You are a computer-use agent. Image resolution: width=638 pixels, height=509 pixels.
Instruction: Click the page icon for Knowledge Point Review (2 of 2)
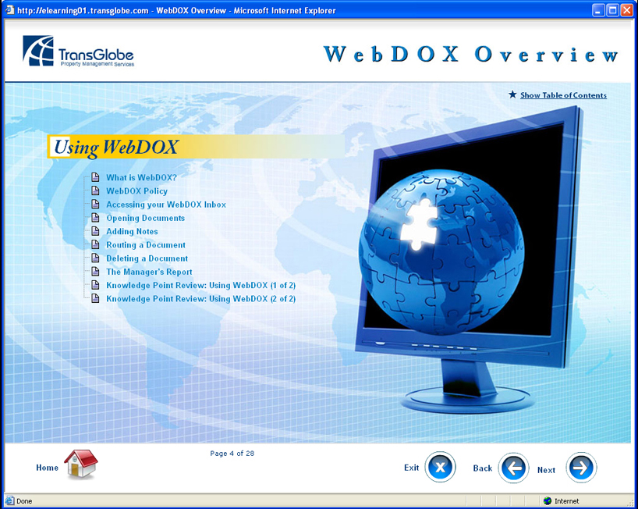click(95, 298)
